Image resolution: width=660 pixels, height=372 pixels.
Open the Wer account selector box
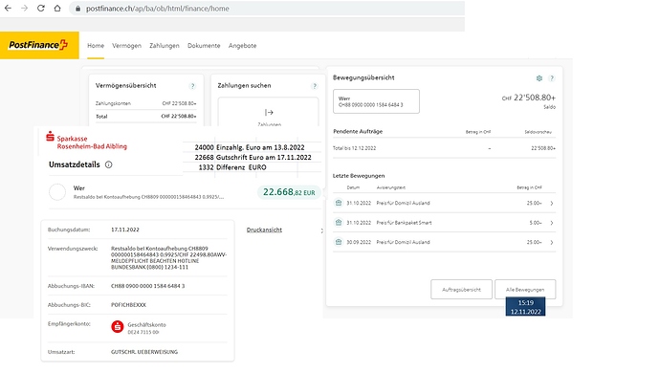(376, 101)
